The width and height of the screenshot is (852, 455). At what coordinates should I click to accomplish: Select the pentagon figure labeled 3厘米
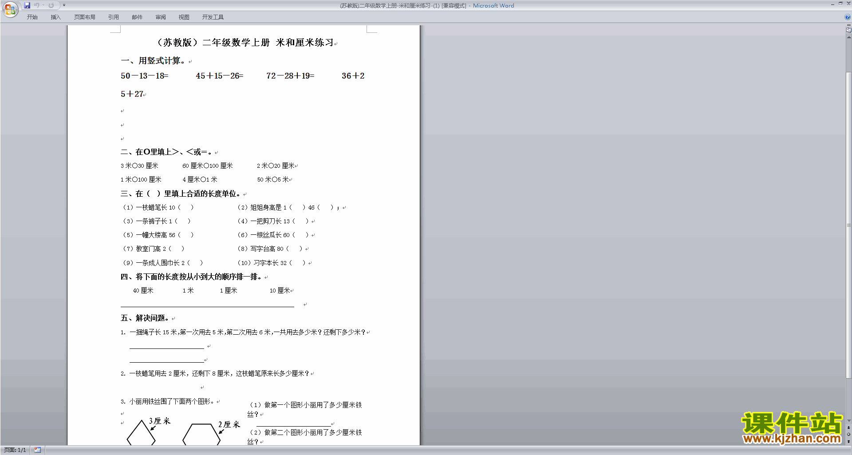141,432
